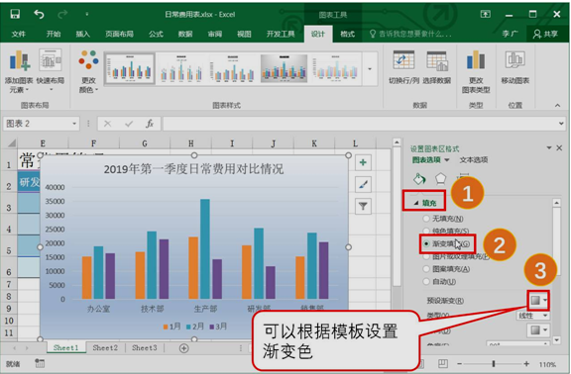Switch to the 格式 tab
The width and height of the screenshot is (571, 374).
(347, 34)
